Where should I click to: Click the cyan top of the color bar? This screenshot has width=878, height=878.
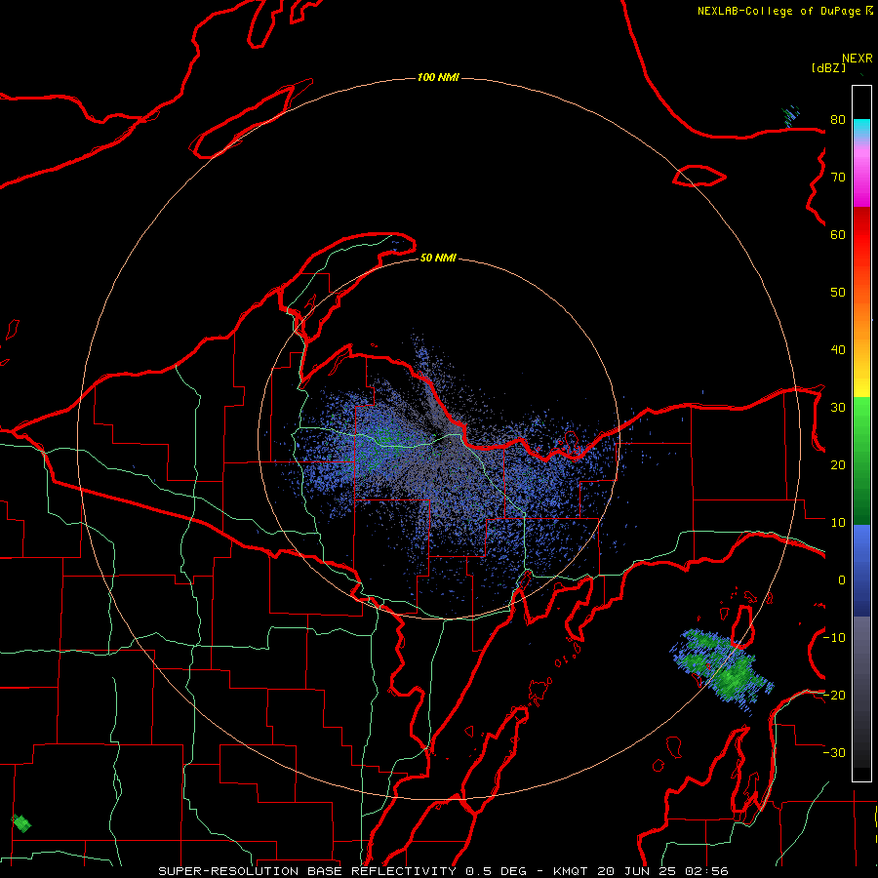861,128
